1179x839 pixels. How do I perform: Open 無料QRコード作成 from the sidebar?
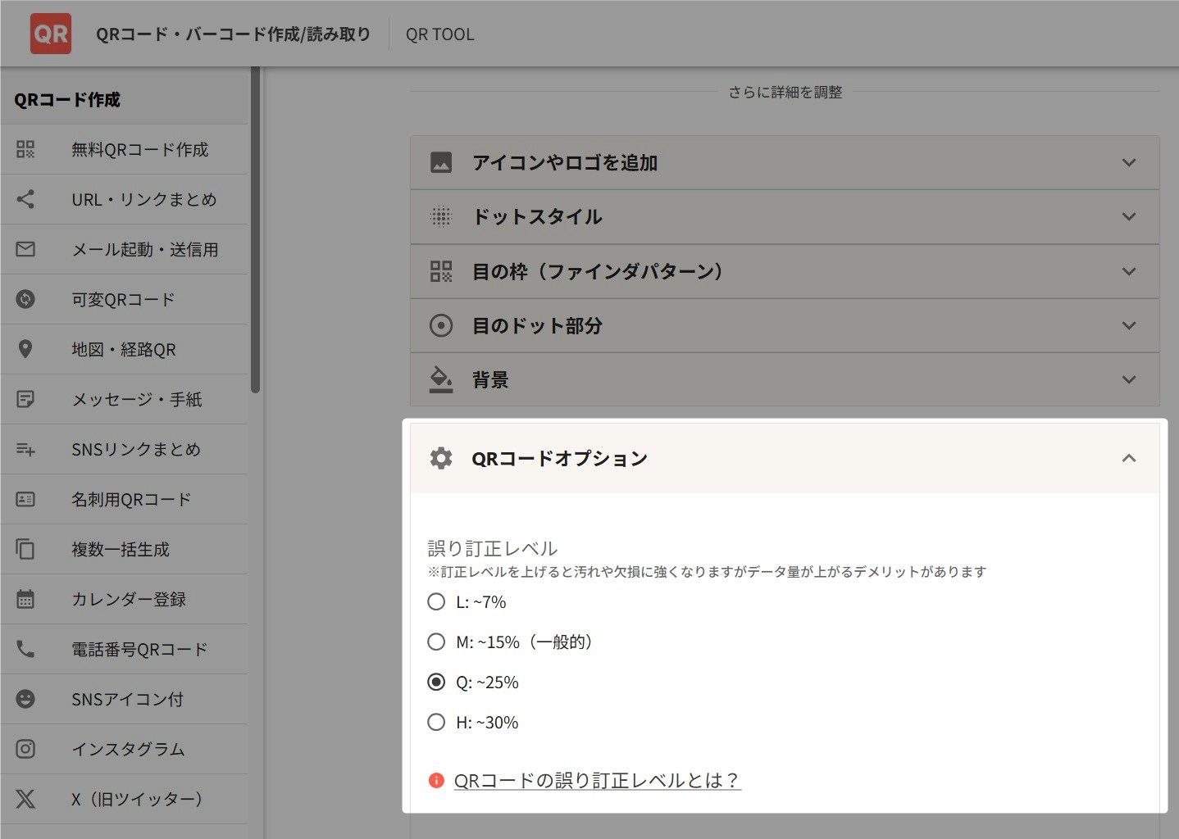coord(139,150)
